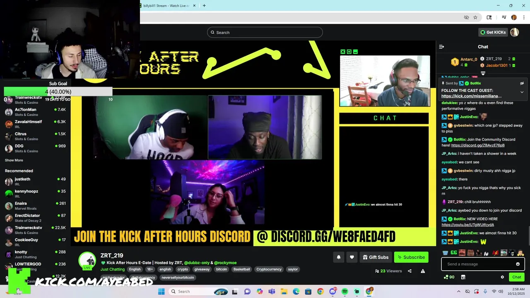Open CookieeGuy recommended channel

35,242
